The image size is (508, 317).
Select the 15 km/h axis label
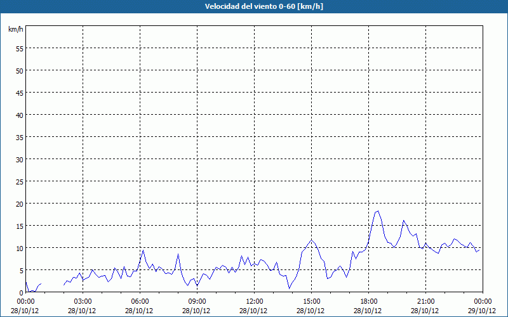[20, 226]
